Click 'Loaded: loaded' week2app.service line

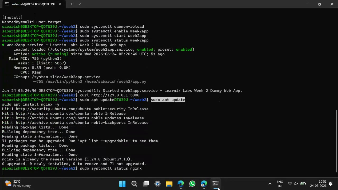point(104,50)
